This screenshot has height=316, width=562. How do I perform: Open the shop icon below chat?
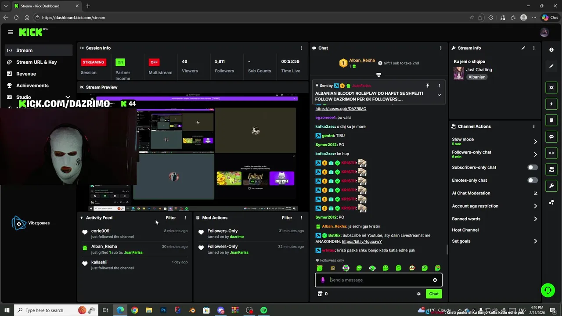tap(320, 294)
